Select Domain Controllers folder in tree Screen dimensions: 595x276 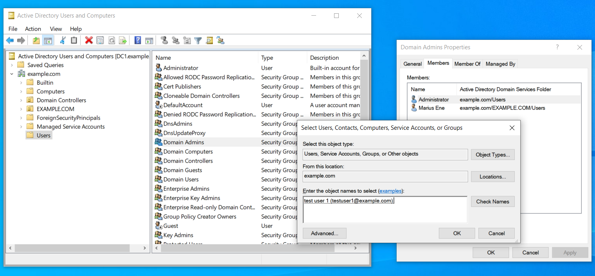[x=61, y=100]
